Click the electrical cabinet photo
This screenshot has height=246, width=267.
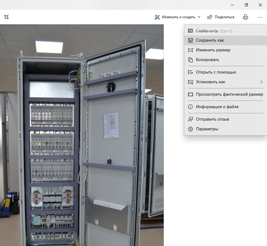[82, 135]
